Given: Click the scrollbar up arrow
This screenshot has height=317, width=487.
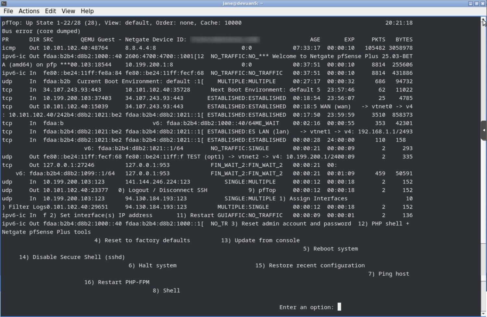Looking at the screenshot, I should click(483, 20).
